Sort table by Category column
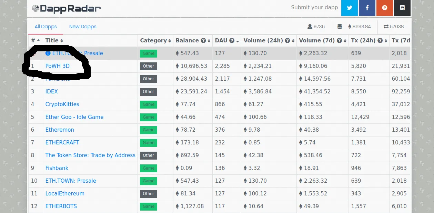Screen dimensions: 434x213 tap(155, 41)
